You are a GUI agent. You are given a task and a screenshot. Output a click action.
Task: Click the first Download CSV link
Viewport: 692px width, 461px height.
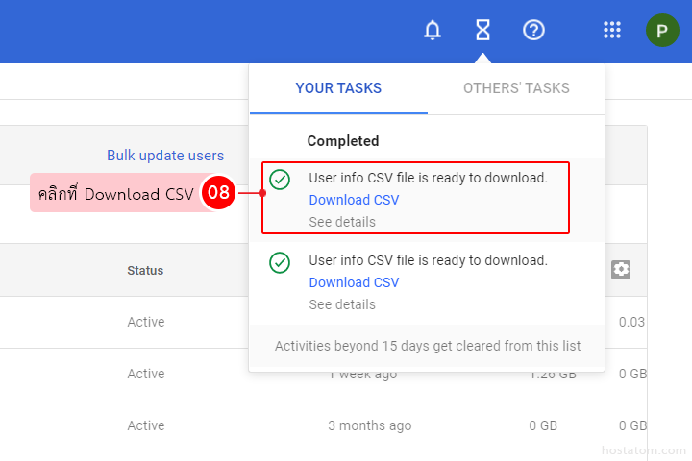354,200
